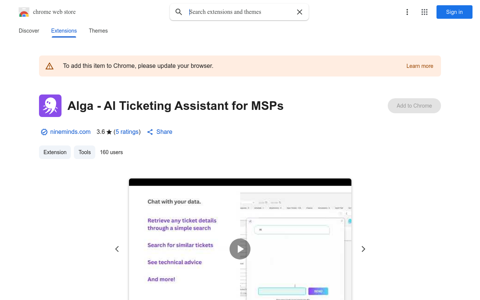Switch to the Extensions tab
Viewport: 480px width, 300px height.
pyautogui.click(x=64, y=31)
